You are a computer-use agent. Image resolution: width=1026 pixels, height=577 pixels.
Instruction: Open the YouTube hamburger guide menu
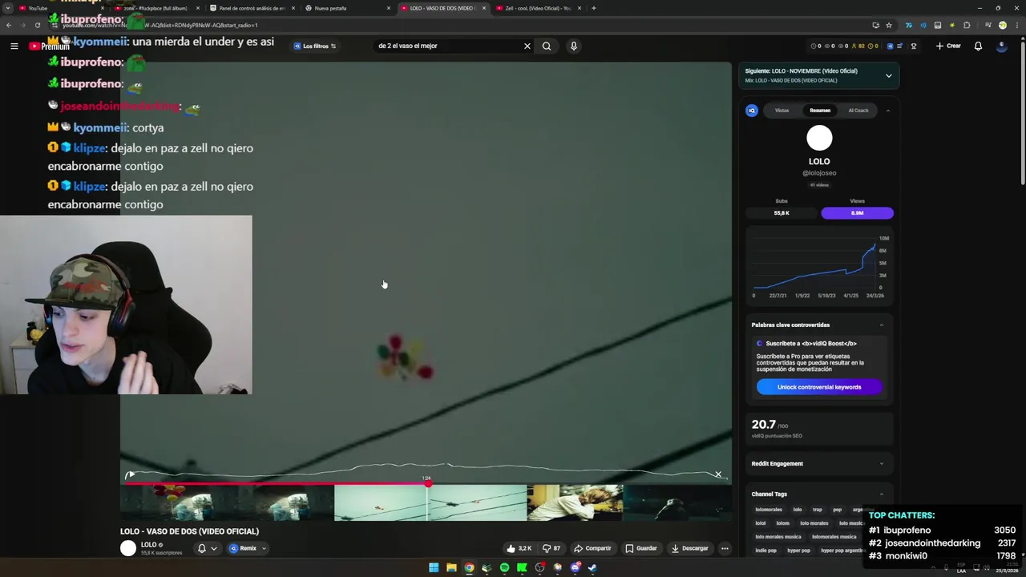(x=14, y=46)
